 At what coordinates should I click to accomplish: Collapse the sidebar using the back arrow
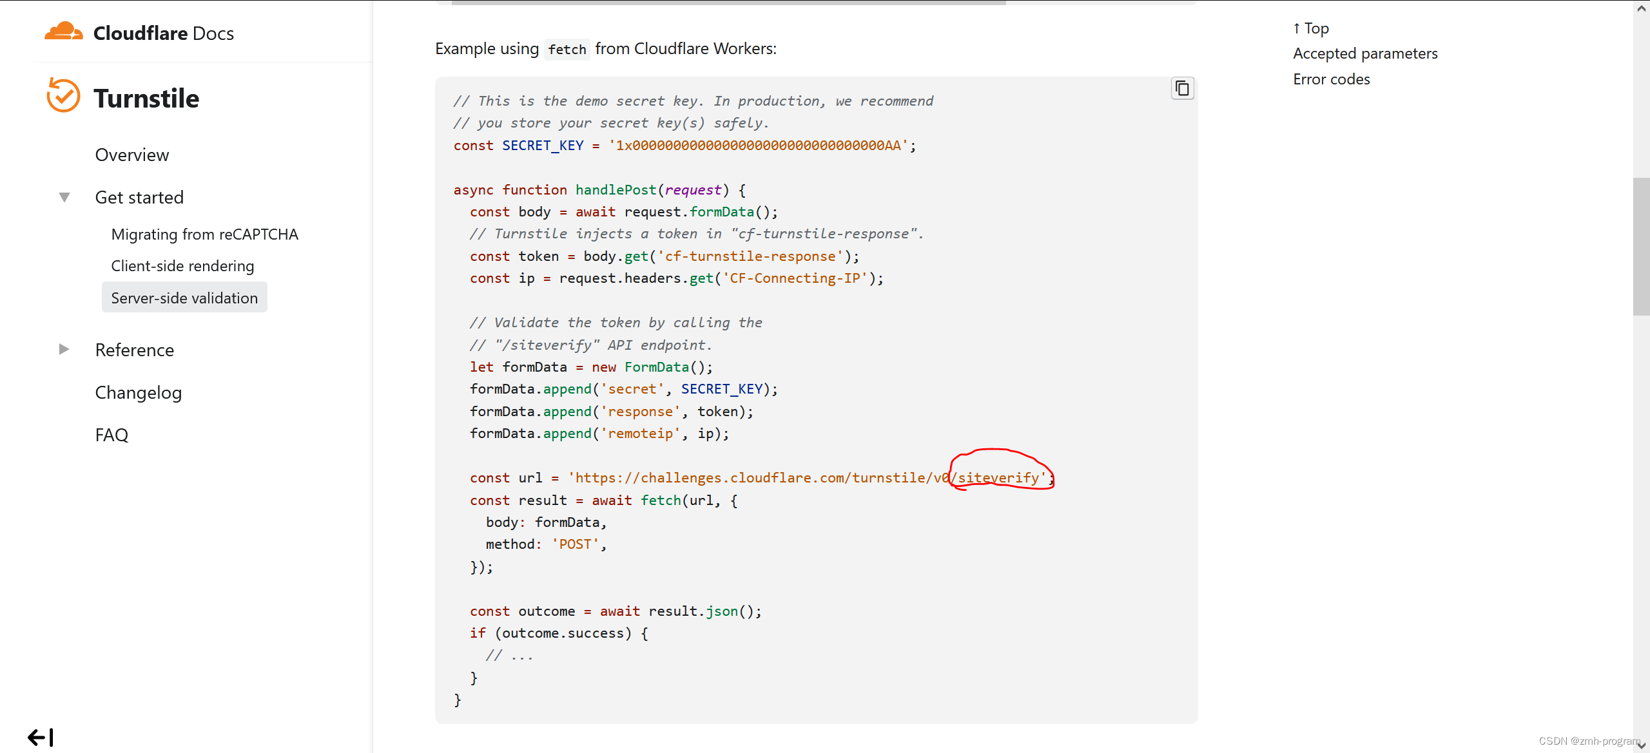pos(39,736)
